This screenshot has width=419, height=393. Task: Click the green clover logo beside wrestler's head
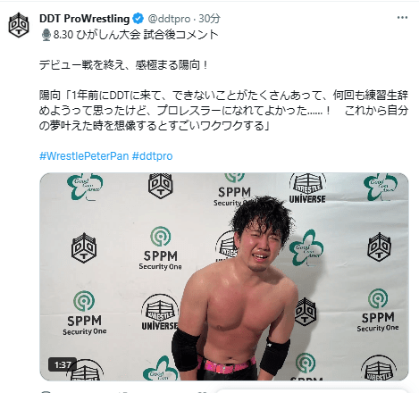coord(306,248)
